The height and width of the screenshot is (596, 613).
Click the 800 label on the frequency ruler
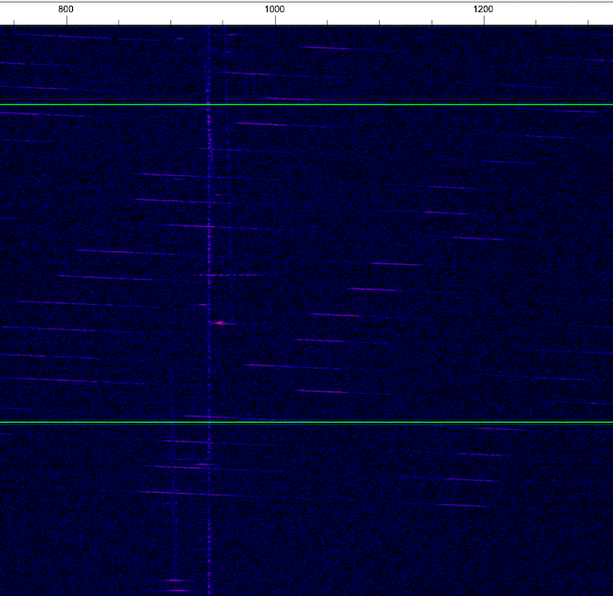(66, 9)
